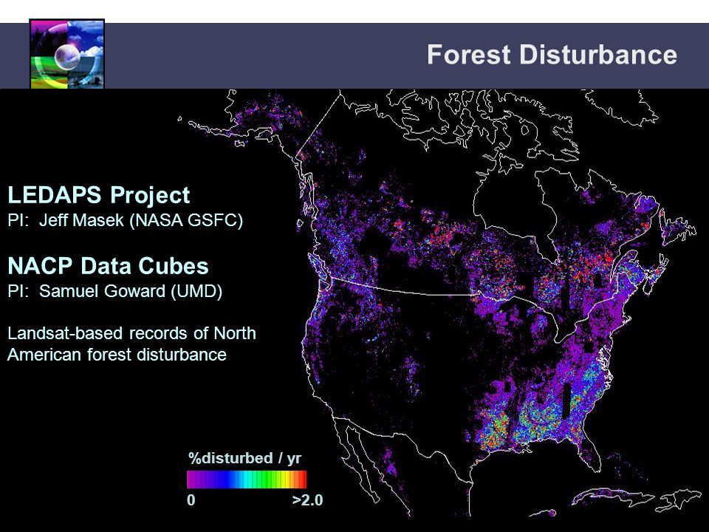Select 'PI: Samuel Goward (UMD)' line
The width and height of the screenshot is (709, 532).
click(115, 291)
